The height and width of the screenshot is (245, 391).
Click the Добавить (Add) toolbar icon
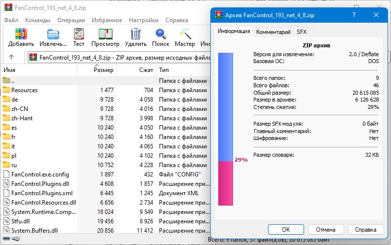(x=21, y=34)
